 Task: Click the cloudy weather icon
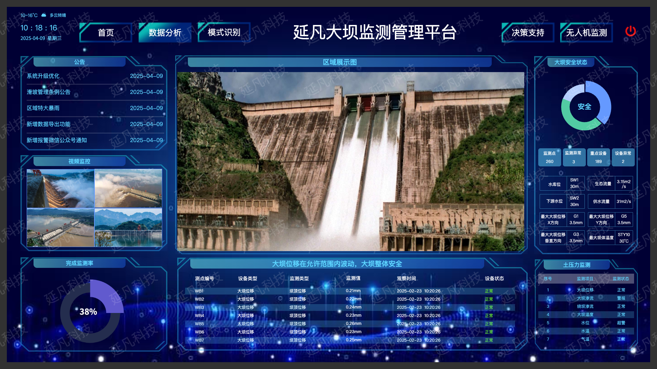[44, 15]
